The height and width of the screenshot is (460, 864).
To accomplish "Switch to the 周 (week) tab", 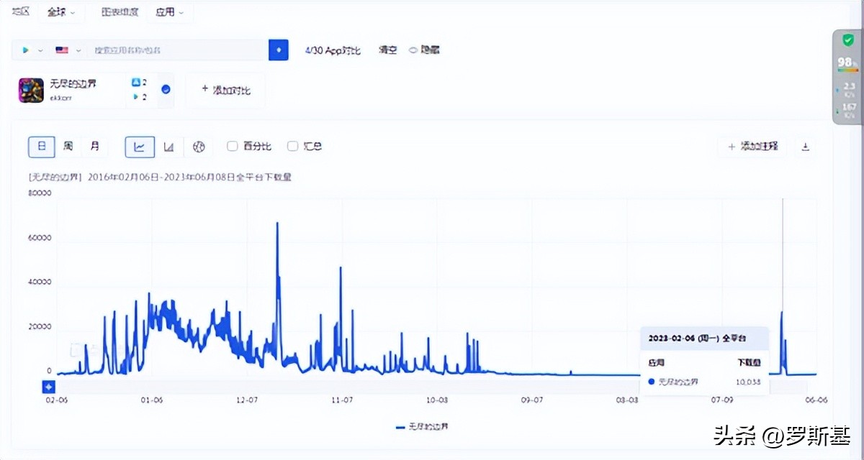I will tap(68, 147).
